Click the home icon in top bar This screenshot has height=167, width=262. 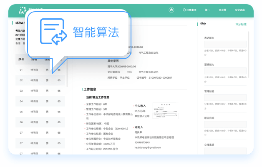point(171,10)
